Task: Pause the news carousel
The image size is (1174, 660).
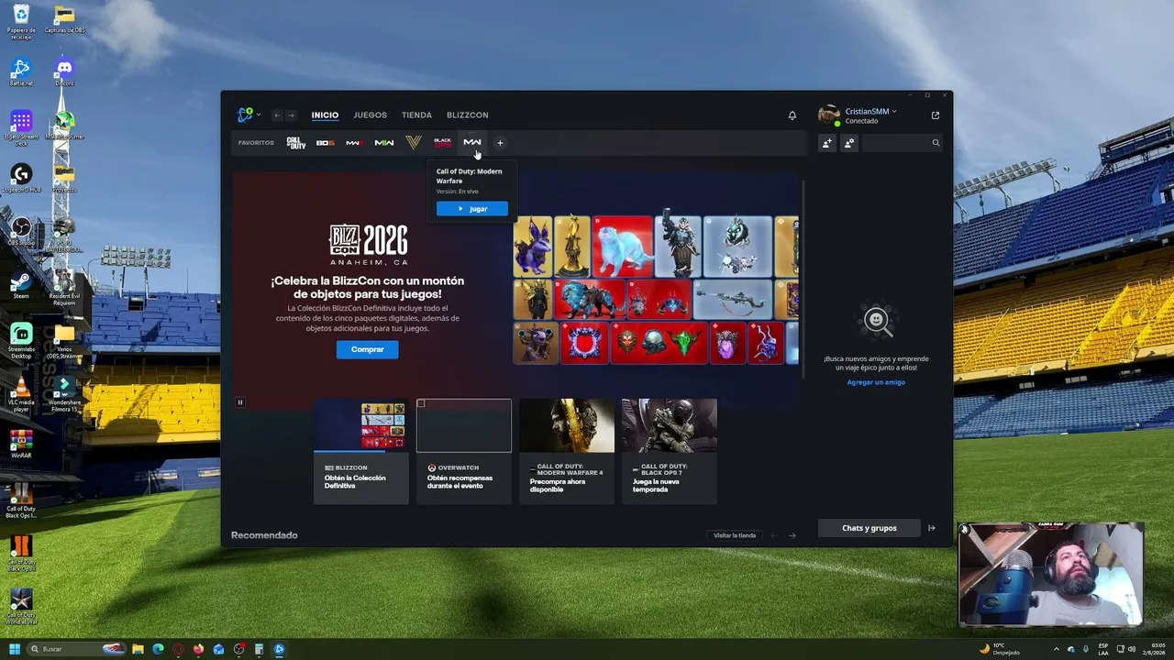Action: pos(240,402)
